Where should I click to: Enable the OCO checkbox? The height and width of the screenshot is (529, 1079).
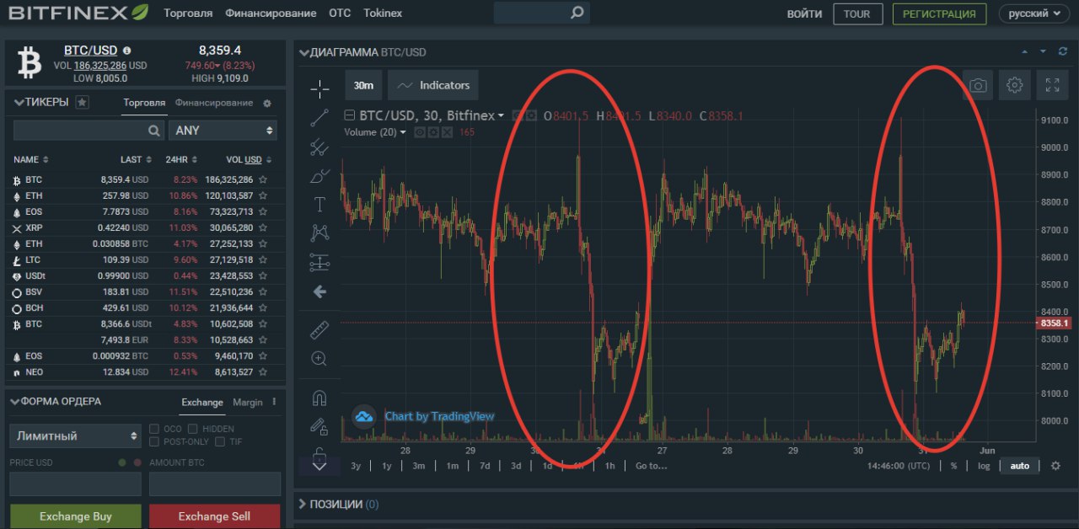pos(154,429)
